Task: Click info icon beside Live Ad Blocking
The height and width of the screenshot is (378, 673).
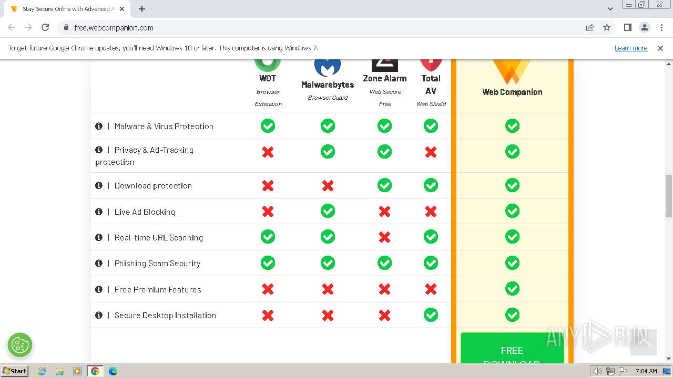Action: pos(99,212)
